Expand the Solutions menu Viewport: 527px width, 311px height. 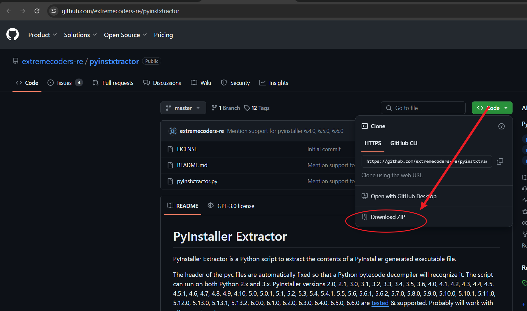pyautogui.click(x=80, y=35)
